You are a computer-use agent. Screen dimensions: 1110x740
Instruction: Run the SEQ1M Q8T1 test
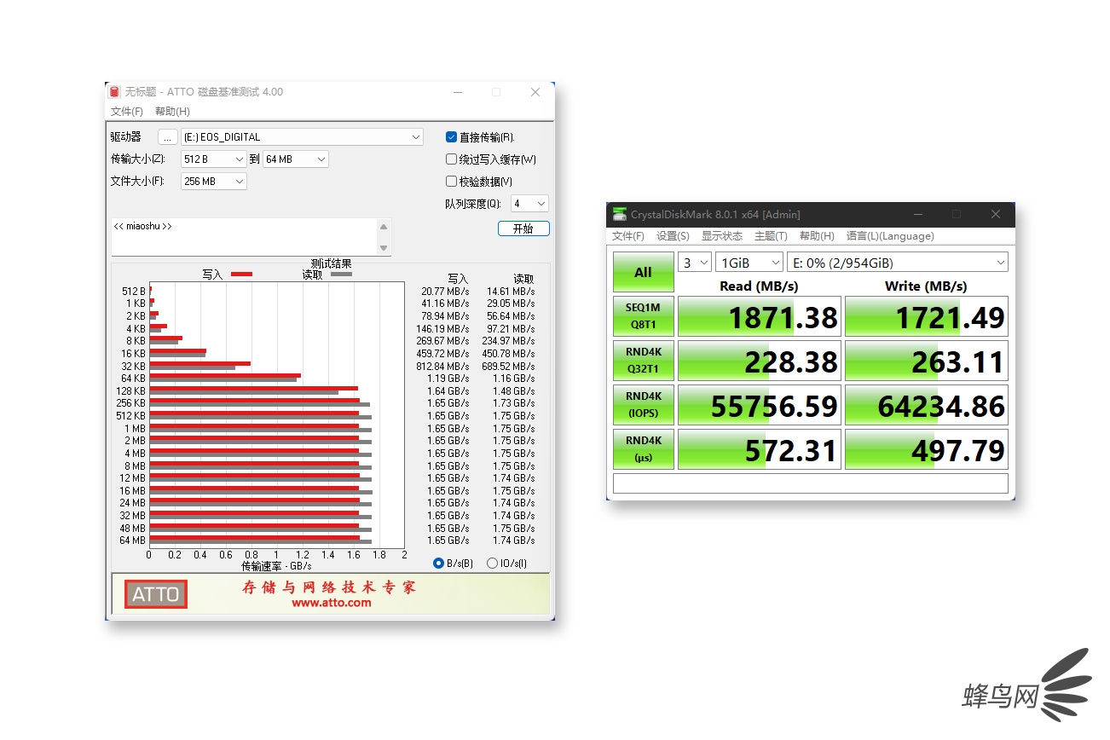pos(643,316)
